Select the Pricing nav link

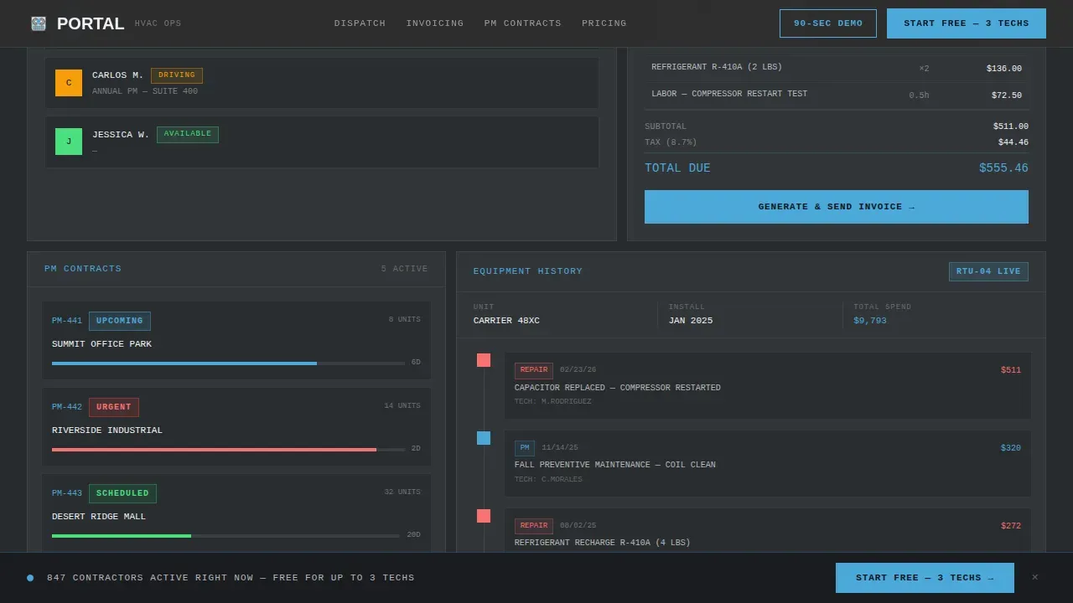pos(604,23)
